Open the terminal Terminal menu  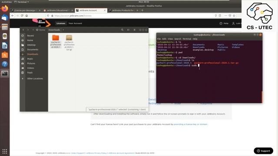(x=187, y=39)
